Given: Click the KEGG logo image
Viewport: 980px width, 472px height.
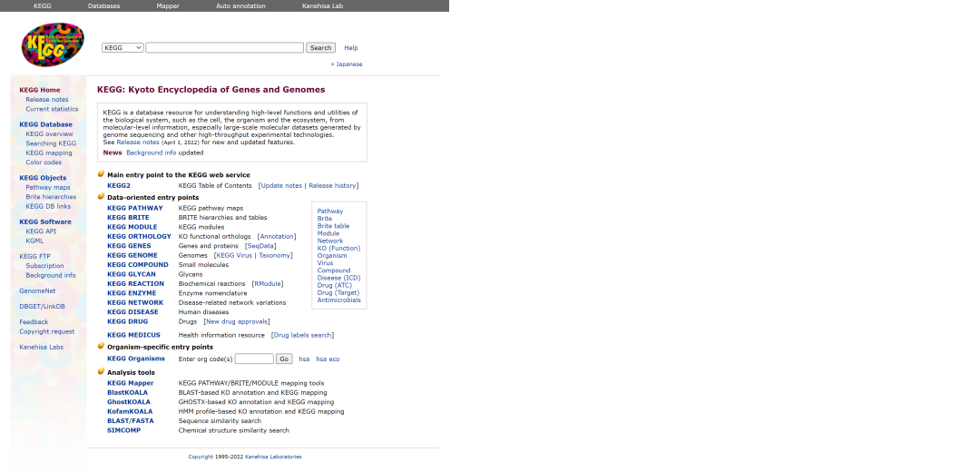Looking at the screenshot, I should click(x=53, y=45).
